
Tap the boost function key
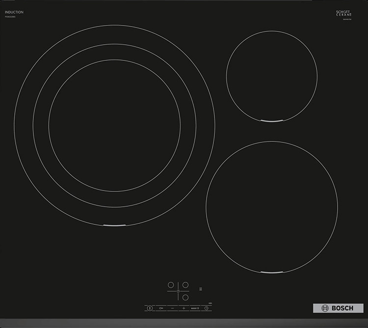[195, 308]
